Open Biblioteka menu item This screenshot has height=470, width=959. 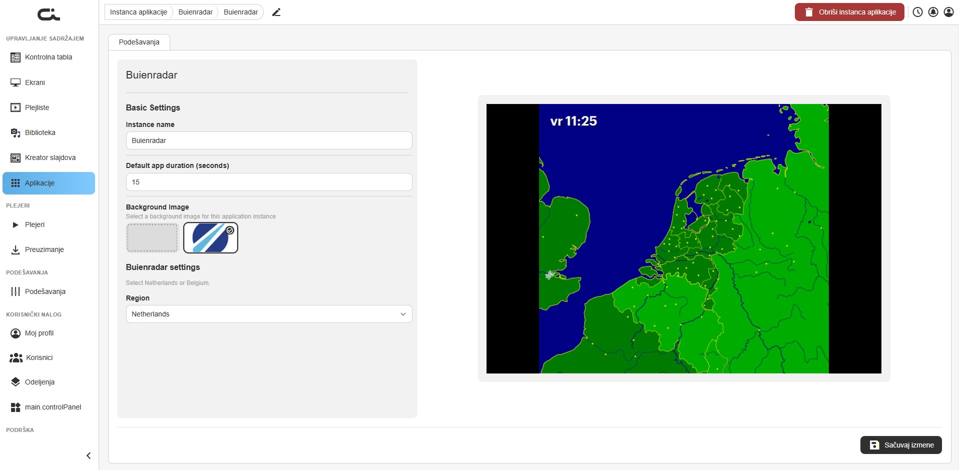(49, 132)
